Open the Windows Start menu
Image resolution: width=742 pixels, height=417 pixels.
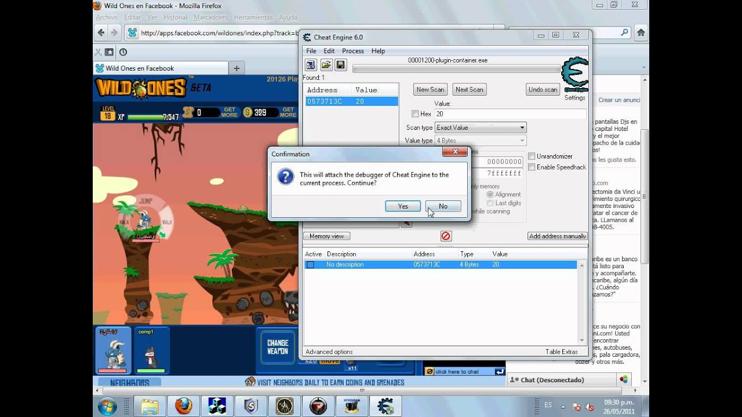click(x=107, y=406)
